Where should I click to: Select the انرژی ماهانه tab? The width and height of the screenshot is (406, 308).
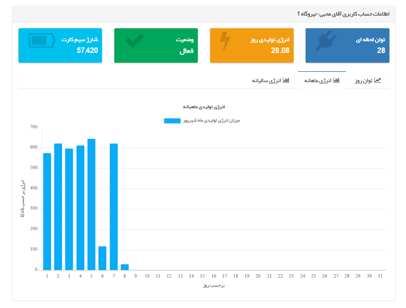tap(322, 80)
